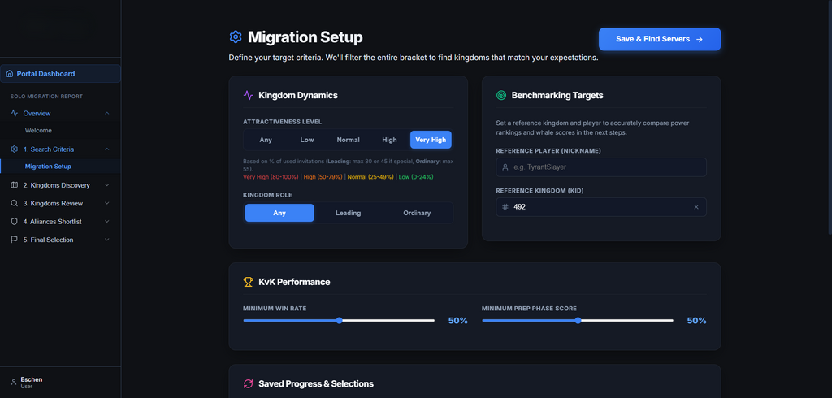Click the Saved Progress & Selections heading
The width and height of the screenshot is (832, 398).
point(316,383)
